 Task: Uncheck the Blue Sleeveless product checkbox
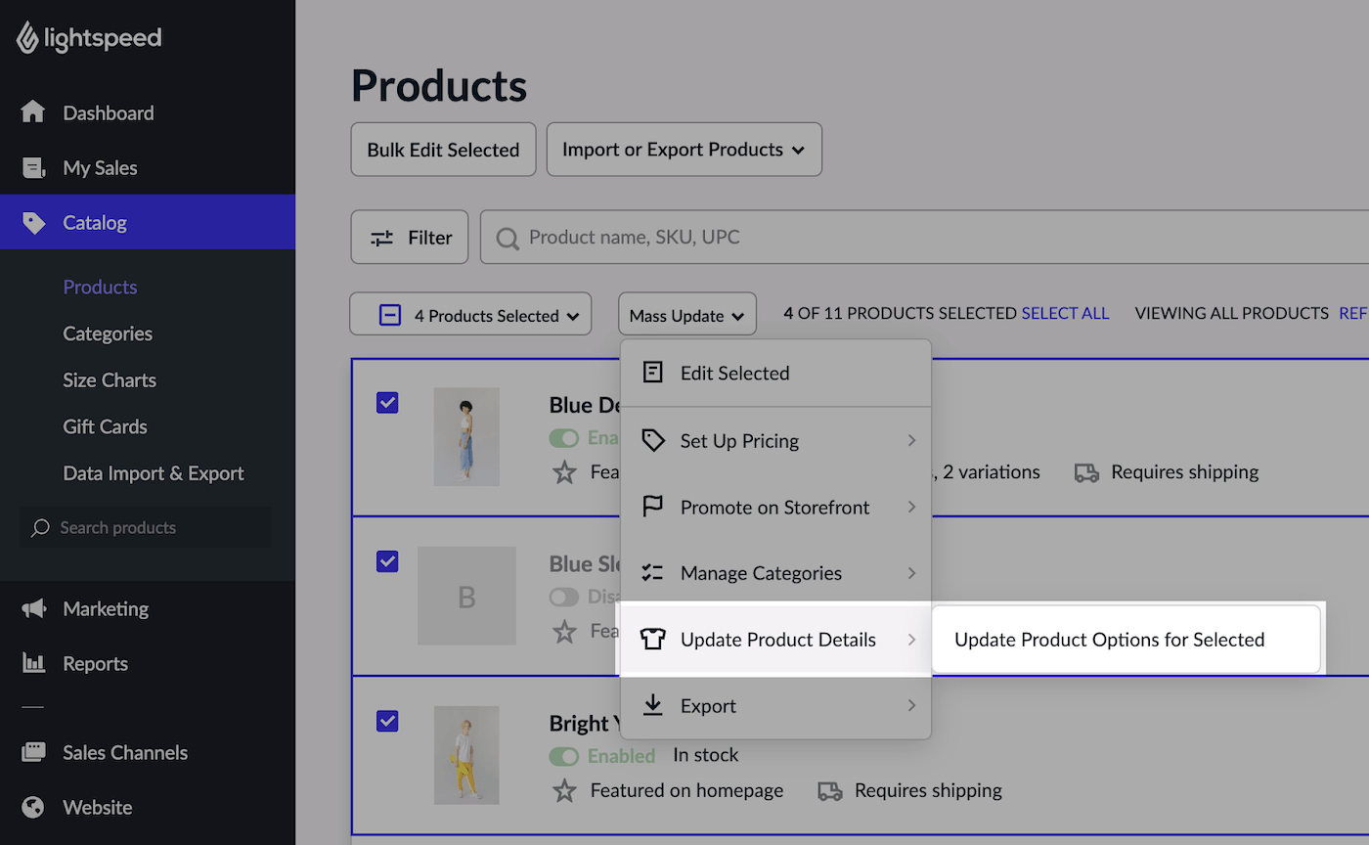(387, 561)
